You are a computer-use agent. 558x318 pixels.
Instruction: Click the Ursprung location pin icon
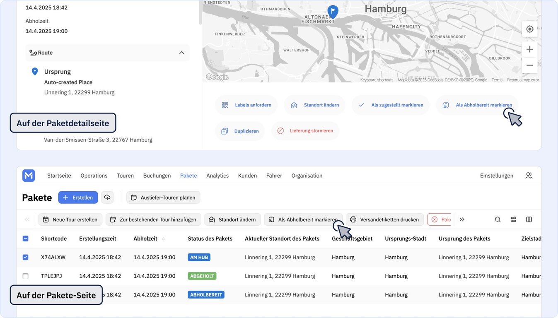point(35,72)
